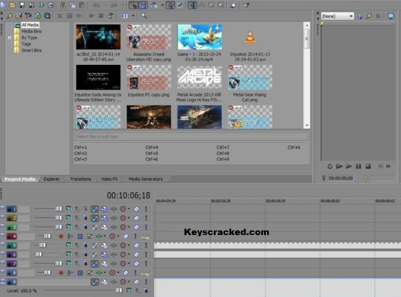The image size is (401, 297).
Task: Open Track FX on track 2
Action: coord(114,218)
